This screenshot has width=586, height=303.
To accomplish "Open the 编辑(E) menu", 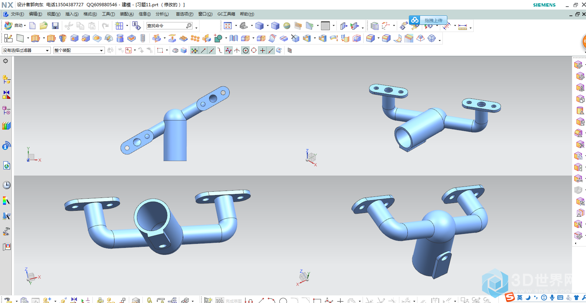I will click(x=35, y=14).
